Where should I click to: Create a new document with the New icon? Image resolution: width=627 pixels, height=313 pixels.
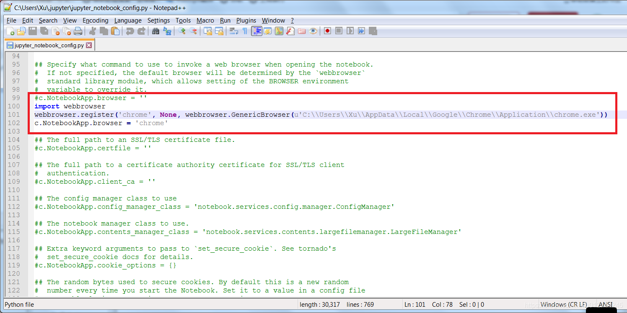point(10,31)
